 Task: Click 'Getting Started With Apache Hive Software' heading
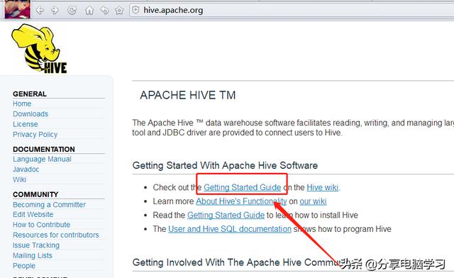225,165
